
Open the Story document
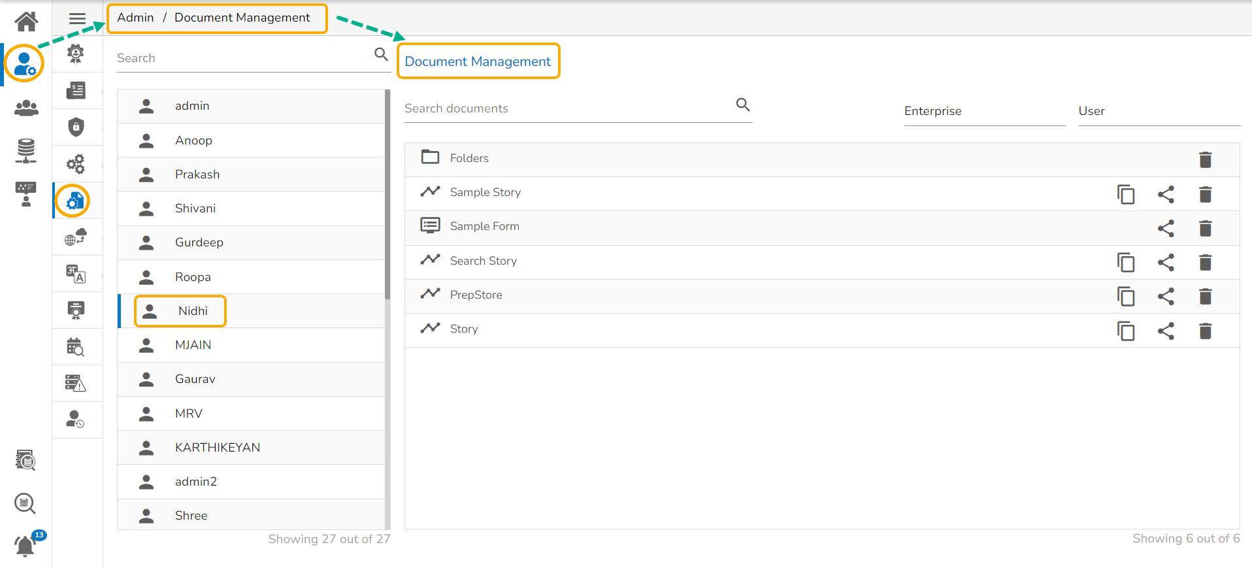click(464, 329)
